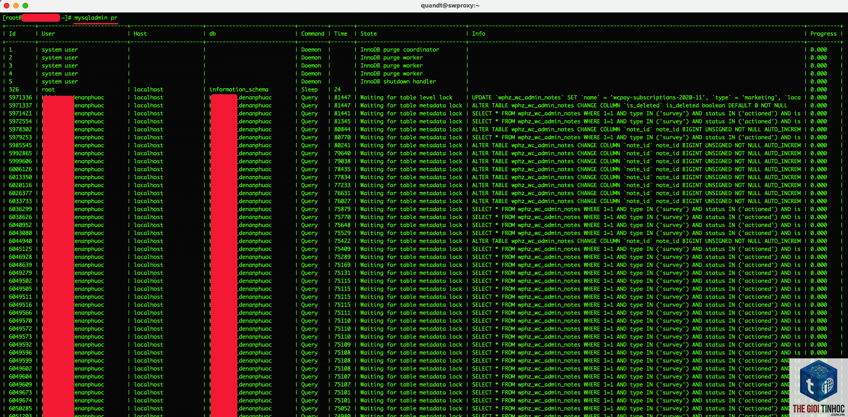Click process Id '6006126'
The image size is (848, 417).
click(x=20, y=169)
